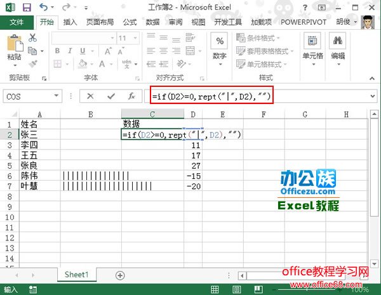The image size is (381, 295).
Task: Open the 单元格 cells dropdown
Action: (x=312, y=51)
